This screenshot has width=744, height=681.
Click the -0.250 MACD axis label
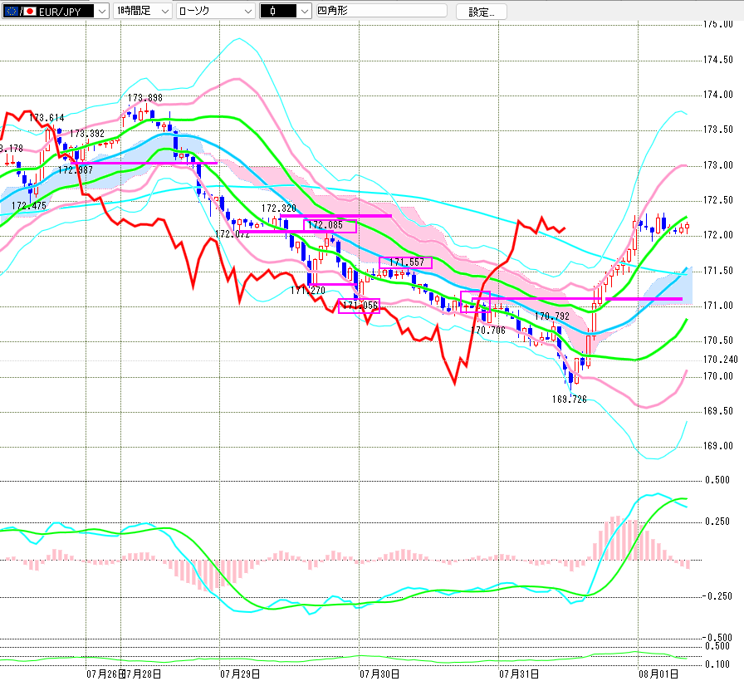717,596
